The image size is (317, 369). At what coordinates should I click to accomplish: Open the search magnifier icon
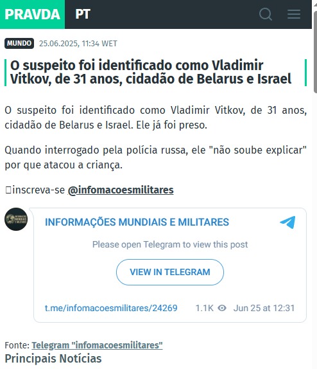tap(266, 14)
